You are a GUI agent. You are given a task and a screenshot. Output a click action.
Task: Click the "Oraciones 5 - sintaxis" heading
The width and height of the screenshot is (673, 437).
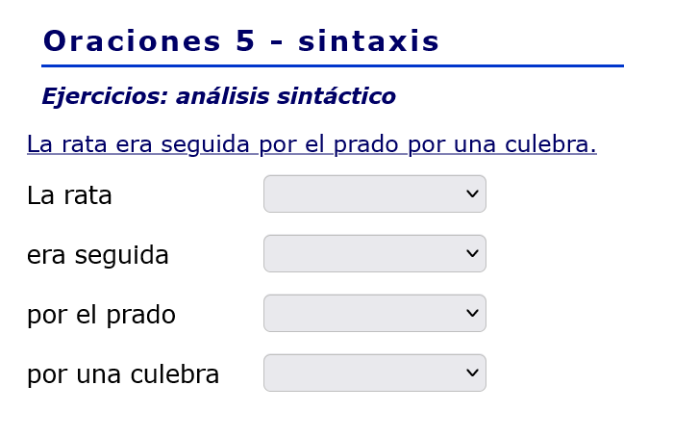240,42
